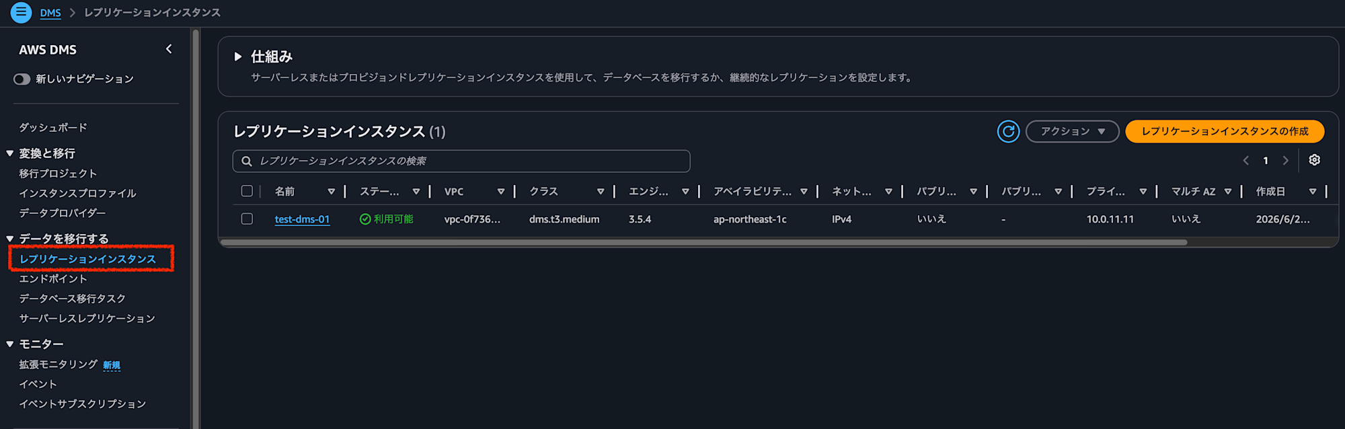Screen dimensions: 1345x429
Task: Click vpc-0f736... cell
Action: coord(472,219)
